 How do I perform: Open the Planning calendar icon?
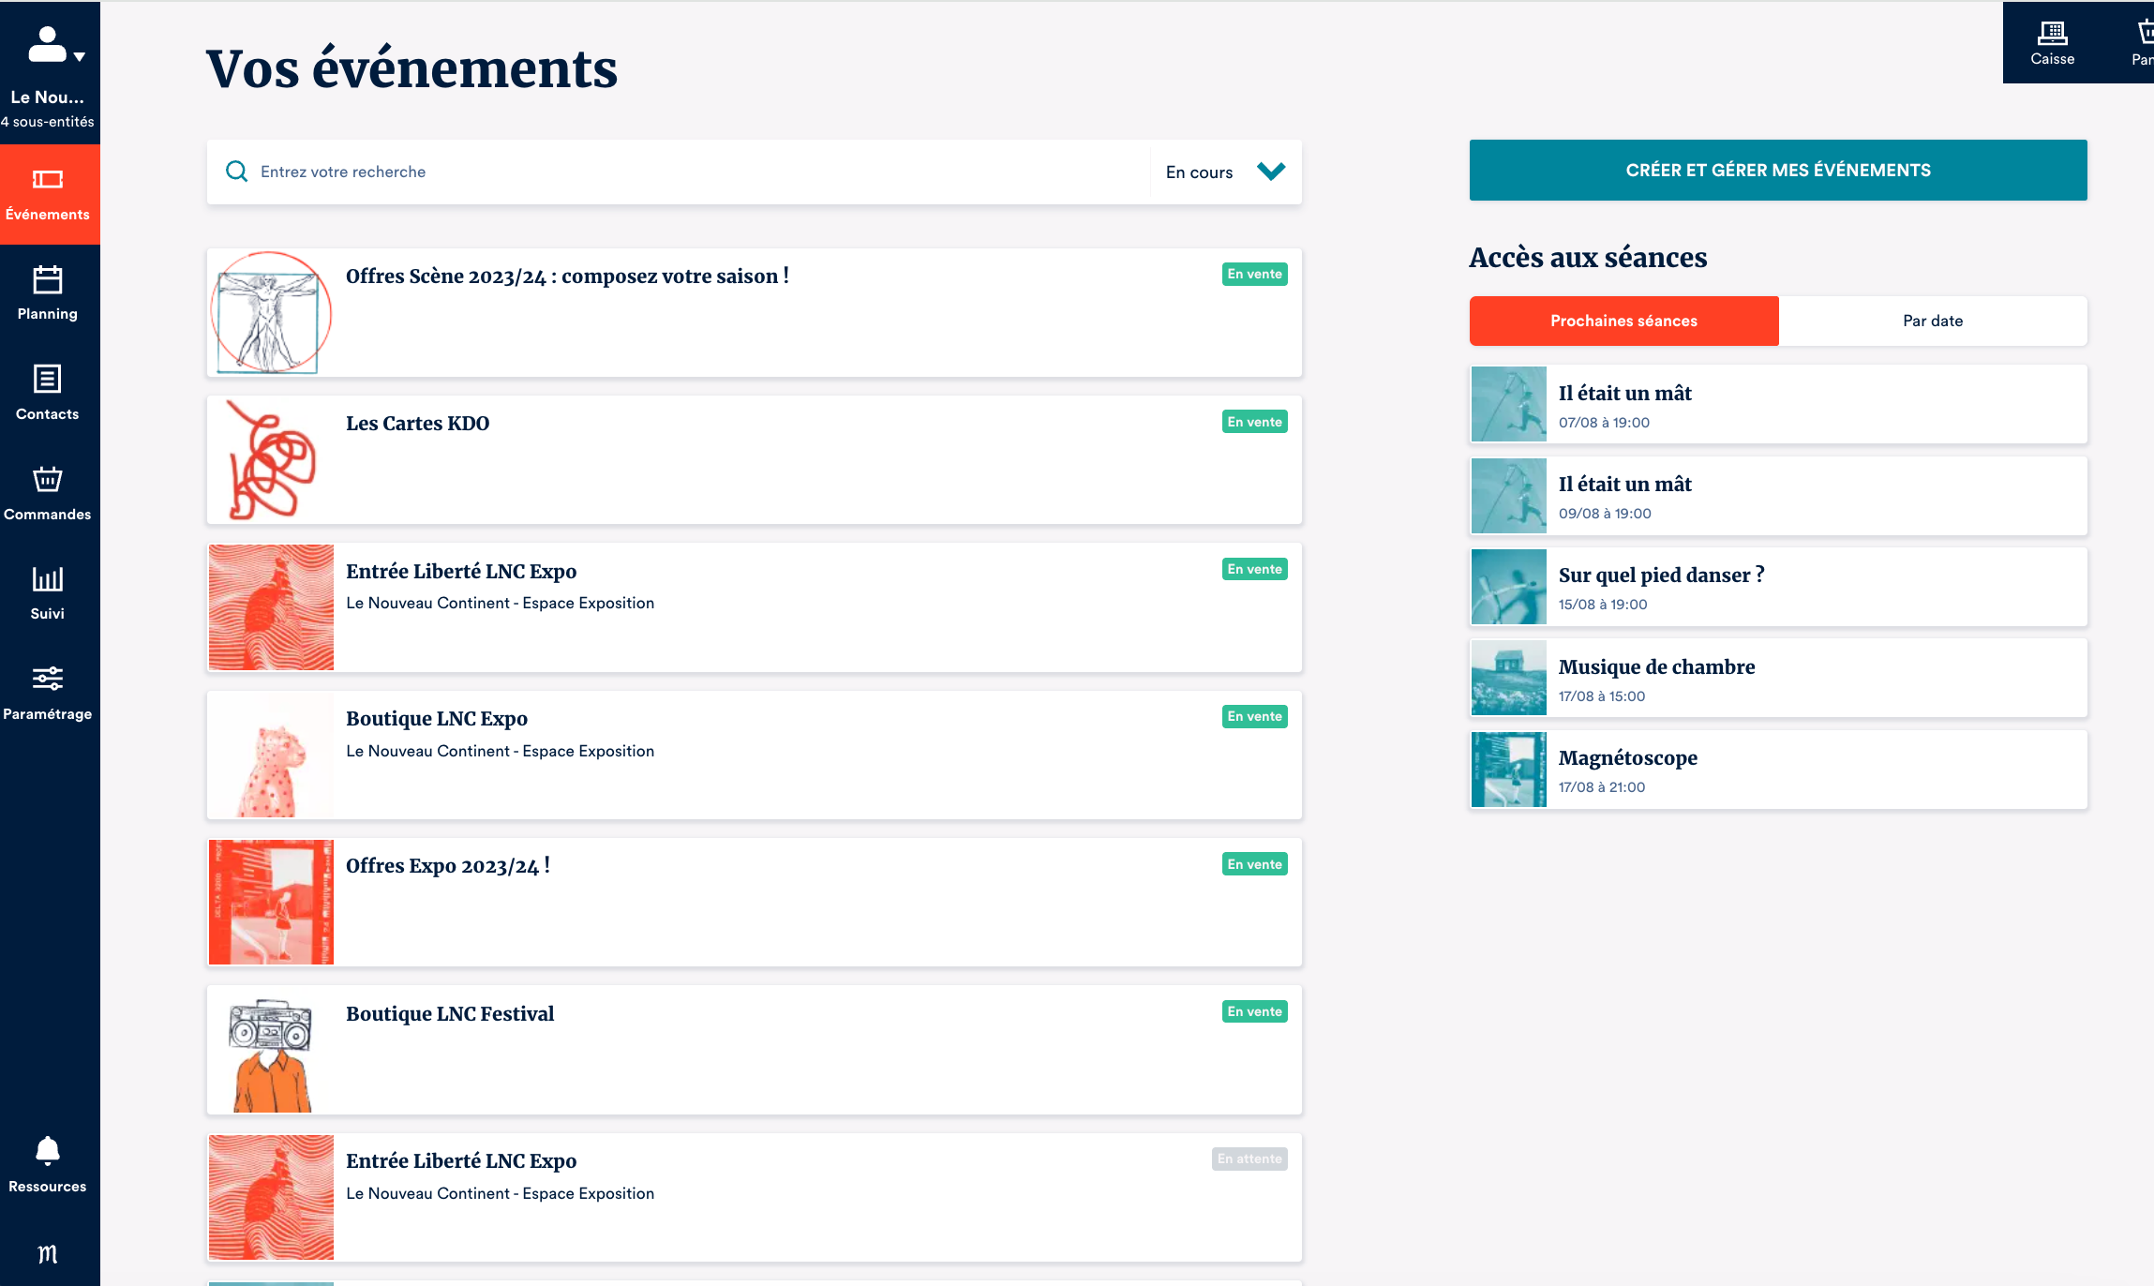click(x=47, y=279)
